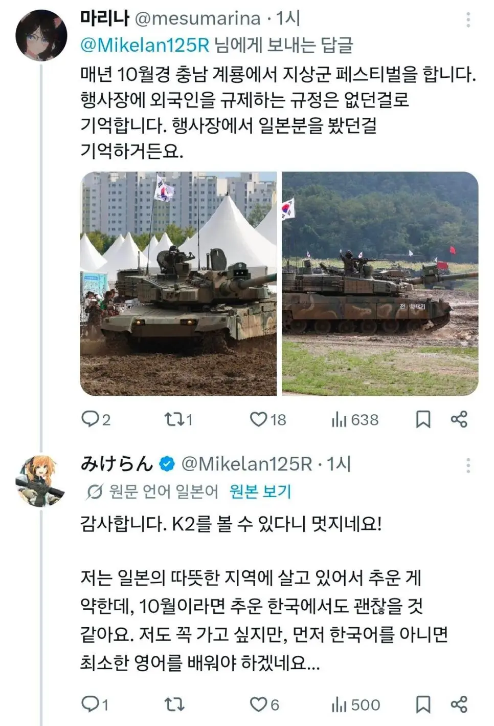Screen dimensions: 494x726
Task: Open the left K2 tank photo
Action: tap(179, 285)
